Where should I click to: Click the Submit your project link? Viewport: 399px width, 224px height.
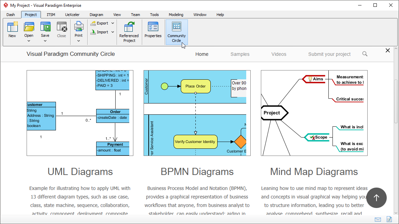[x=329, y=54]
